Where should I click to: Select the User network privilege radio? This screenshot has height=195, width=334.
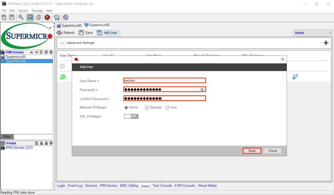[x=167, y=108]
